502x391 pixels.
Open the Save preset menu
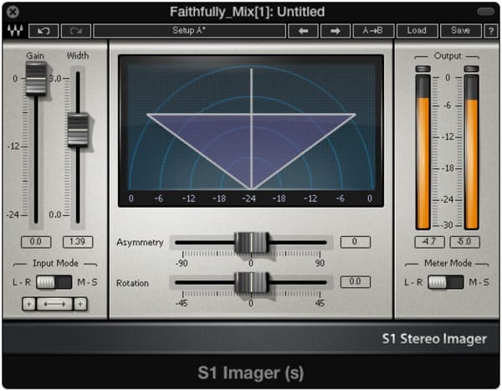[460, 31]
